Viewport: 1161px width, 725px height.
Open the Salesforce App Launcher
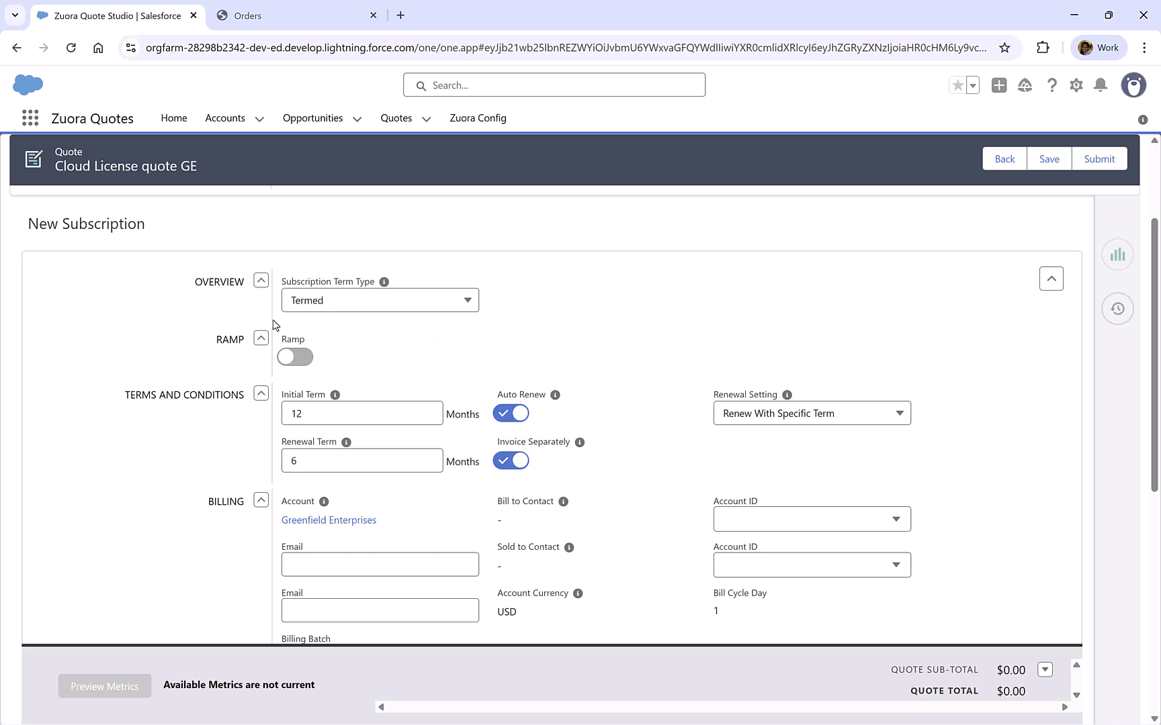click(x=30, y=118)
